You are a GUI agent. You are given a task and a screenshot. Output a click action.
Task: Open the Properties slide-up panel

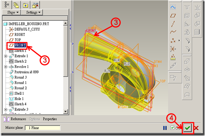(50, 119)
